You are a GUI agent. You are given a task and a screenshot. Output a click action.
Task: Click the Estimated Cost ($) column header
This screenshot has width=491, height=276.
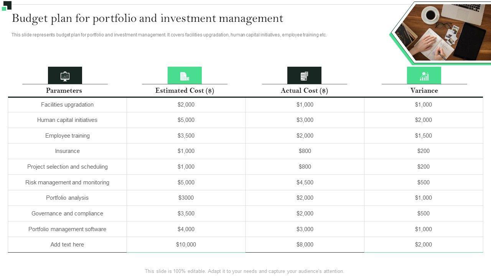(x=185, y=90)
